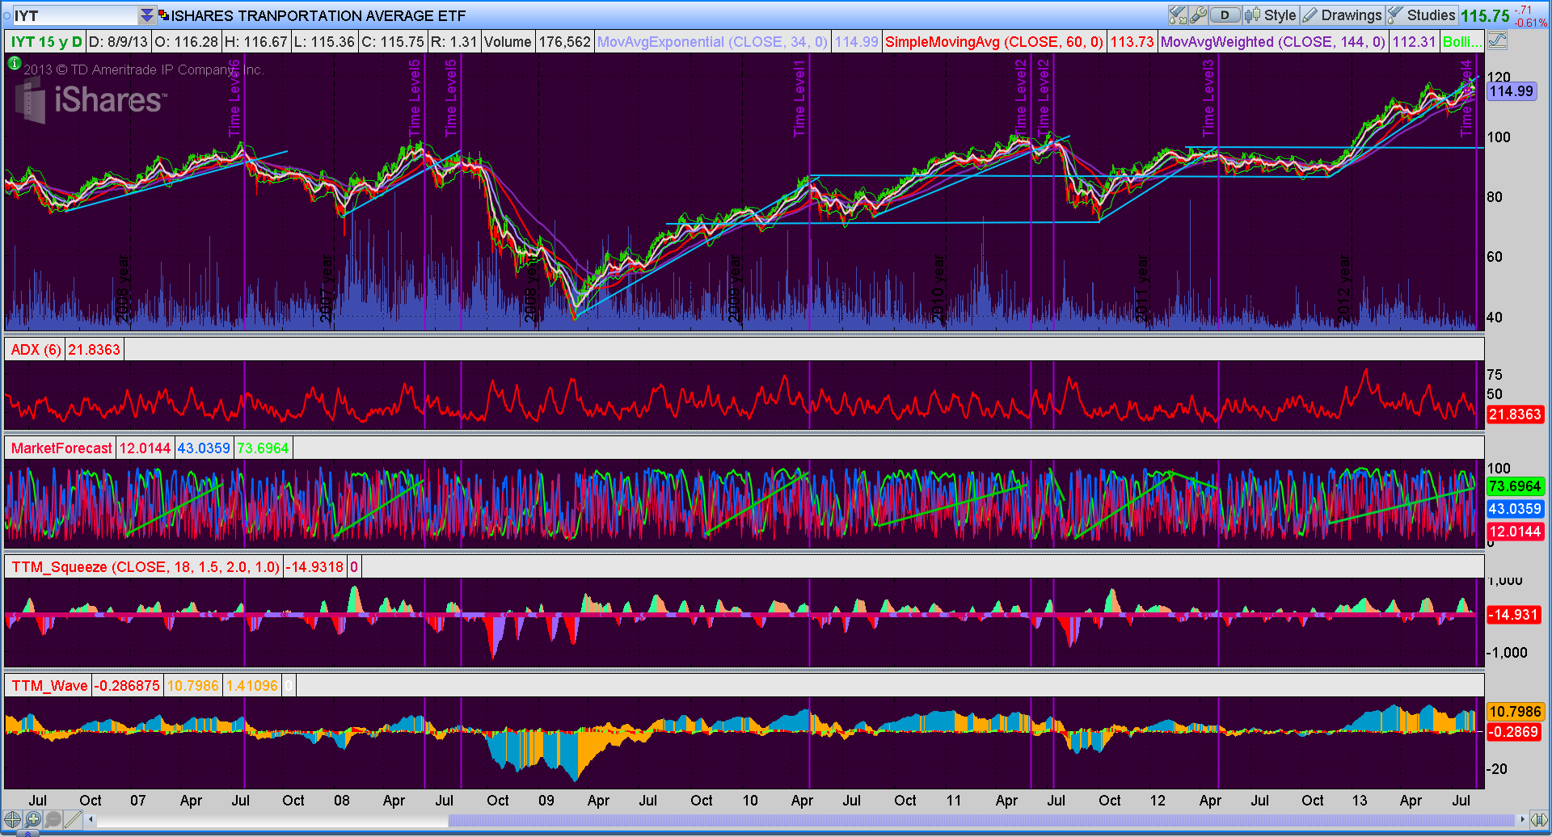
Task: Click the -14.9318 value in TTM_Squeeze header
Action: pyautogui.click(x=315, y=567)
